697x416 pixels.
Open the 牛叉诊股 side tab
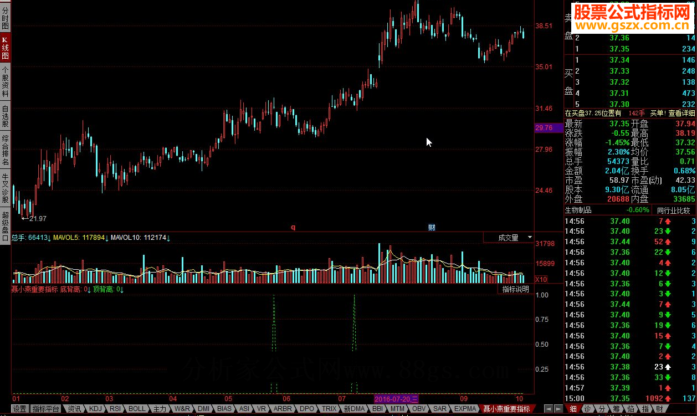(5, 188)
